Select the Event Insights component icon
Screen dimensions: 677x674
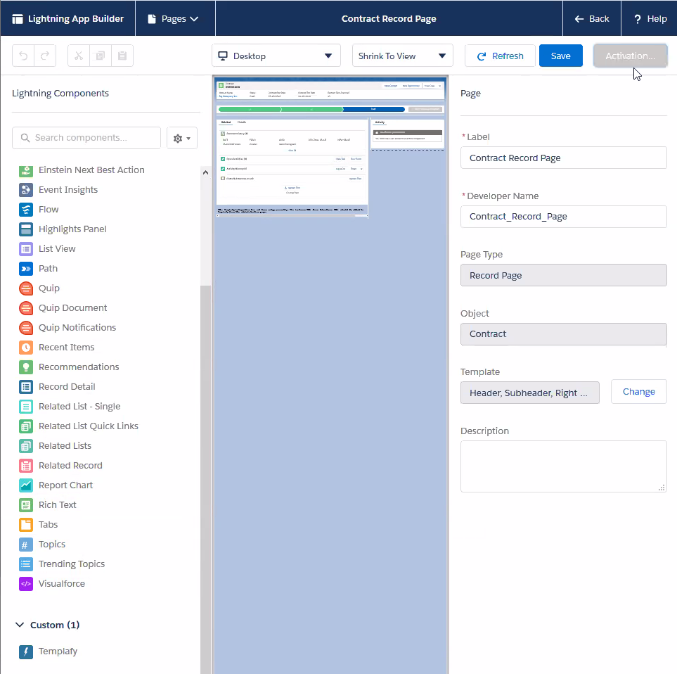click(26, 190)
